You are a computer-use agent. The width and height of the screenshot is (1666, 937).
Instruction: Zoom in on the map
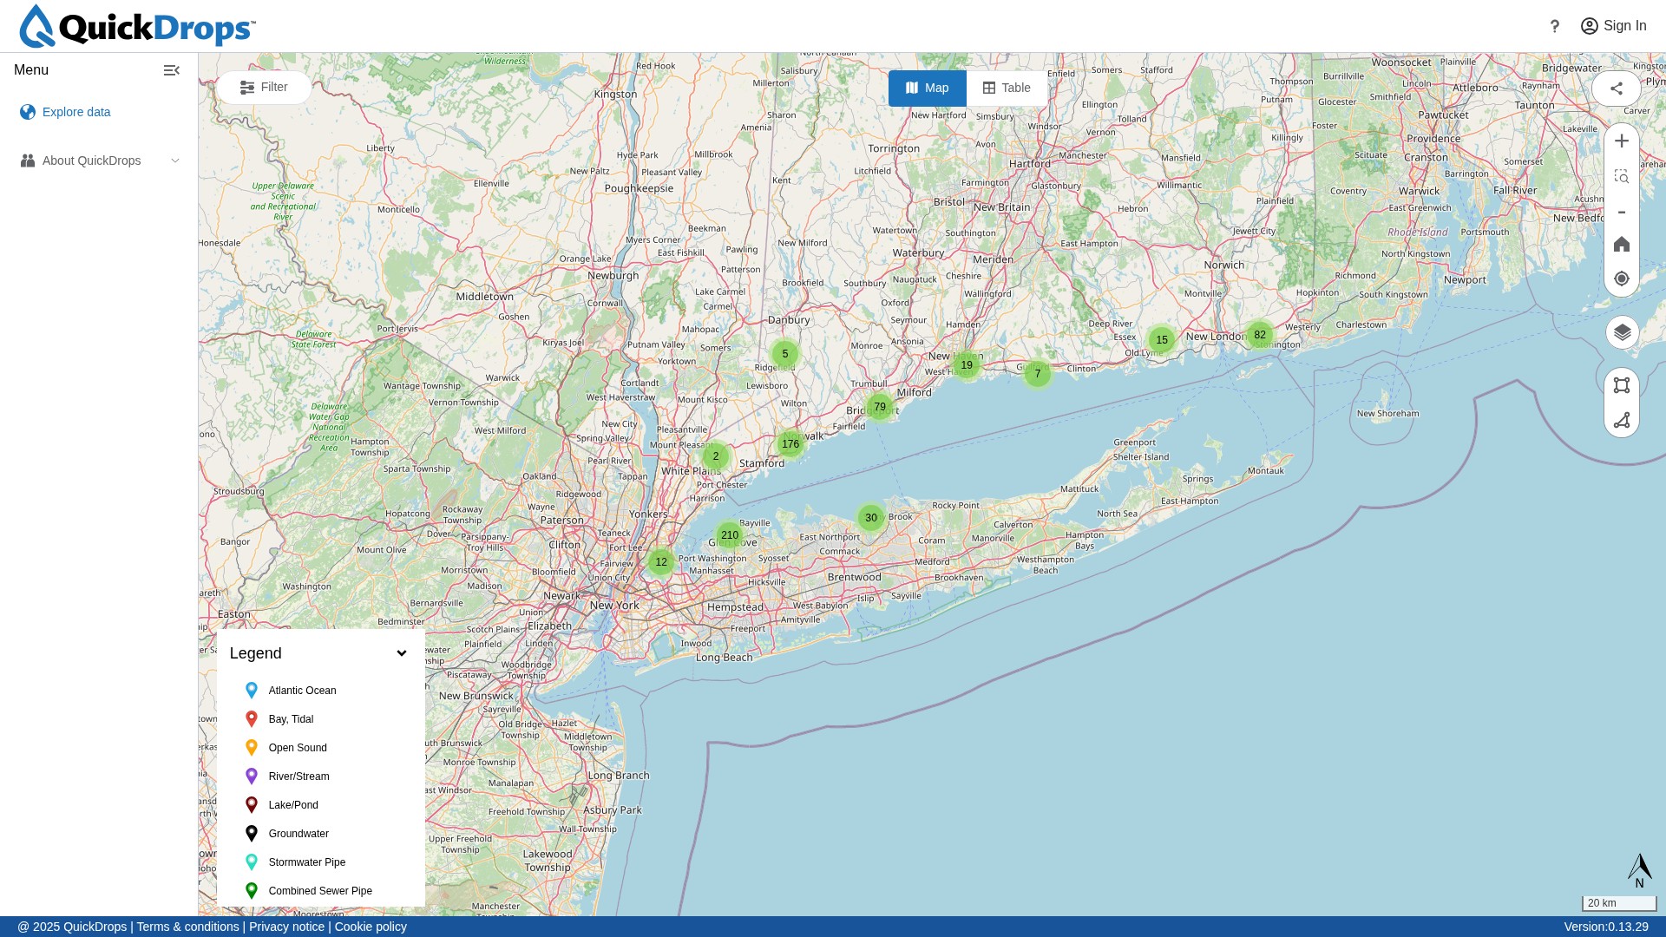[1622, 141]
